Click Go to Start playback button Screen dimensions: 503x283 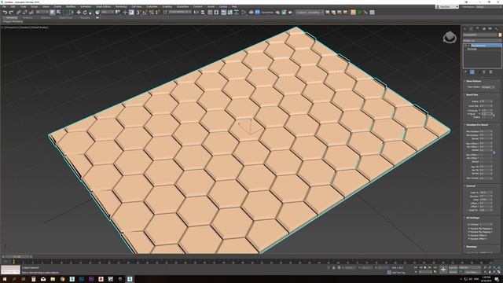click(x=416, y=267)
